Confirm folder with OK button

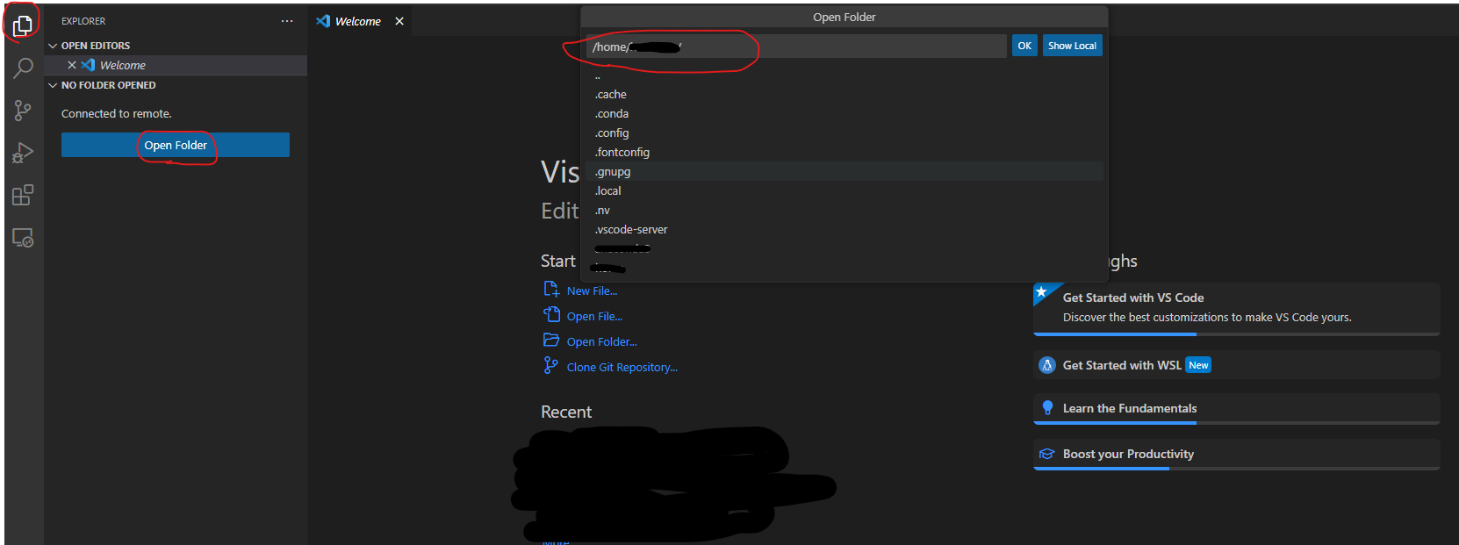pos(1024,46)
